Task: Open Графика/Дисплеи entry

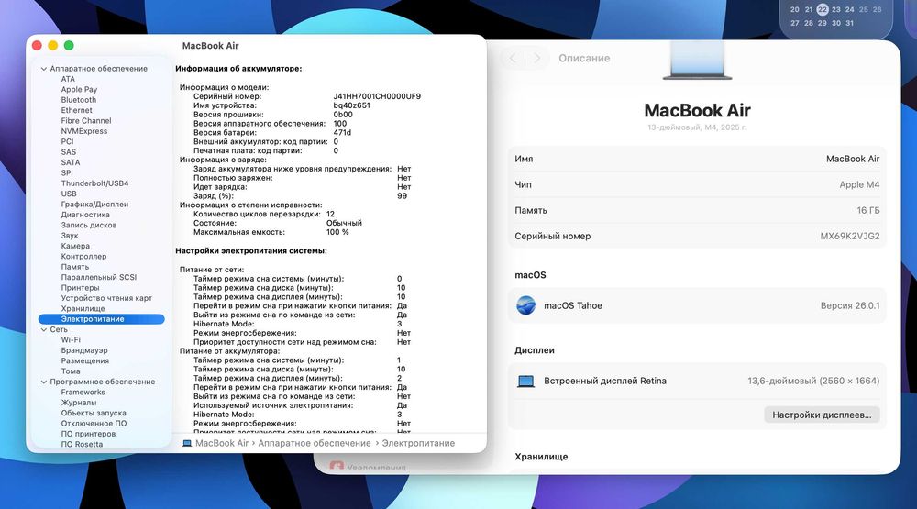Action: coord(94,205)
